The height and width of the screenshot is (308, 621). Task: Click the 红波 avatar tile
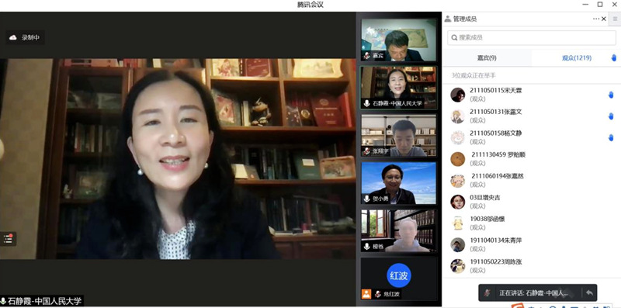[x=399, y=275]
